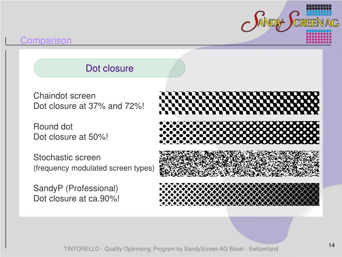Click the 'Dot closure' heading box
Screen dimensions: 342x257
click(x=110, y=68)
